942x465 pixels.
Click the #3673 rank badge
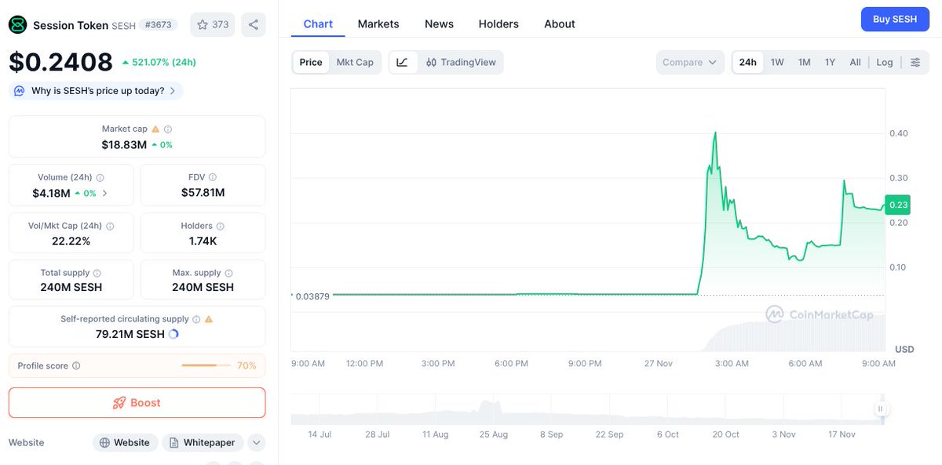tap(159, 24)
